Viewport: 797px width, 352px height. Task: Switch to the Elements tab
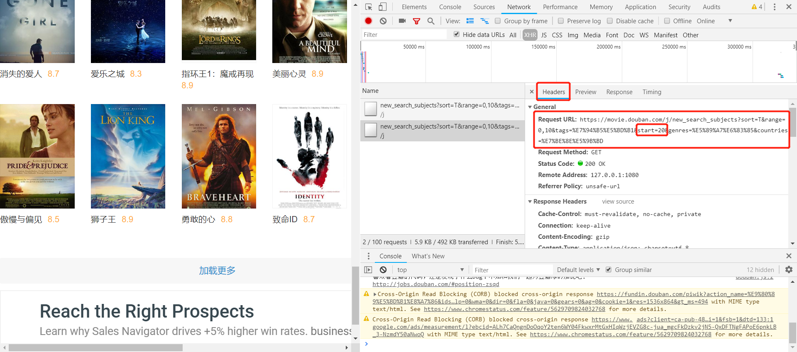click(x=414, y=7)
